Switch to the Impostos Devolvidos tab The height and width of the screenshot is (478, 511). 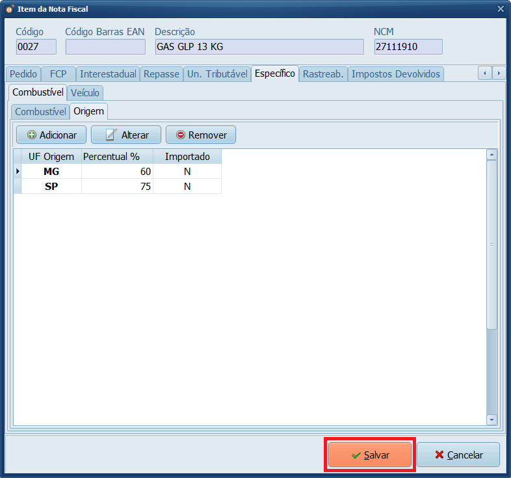396,73
